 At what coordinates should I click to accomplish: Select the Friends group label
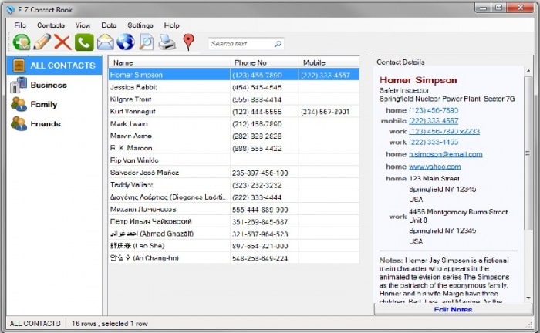(x=46, y=124)
